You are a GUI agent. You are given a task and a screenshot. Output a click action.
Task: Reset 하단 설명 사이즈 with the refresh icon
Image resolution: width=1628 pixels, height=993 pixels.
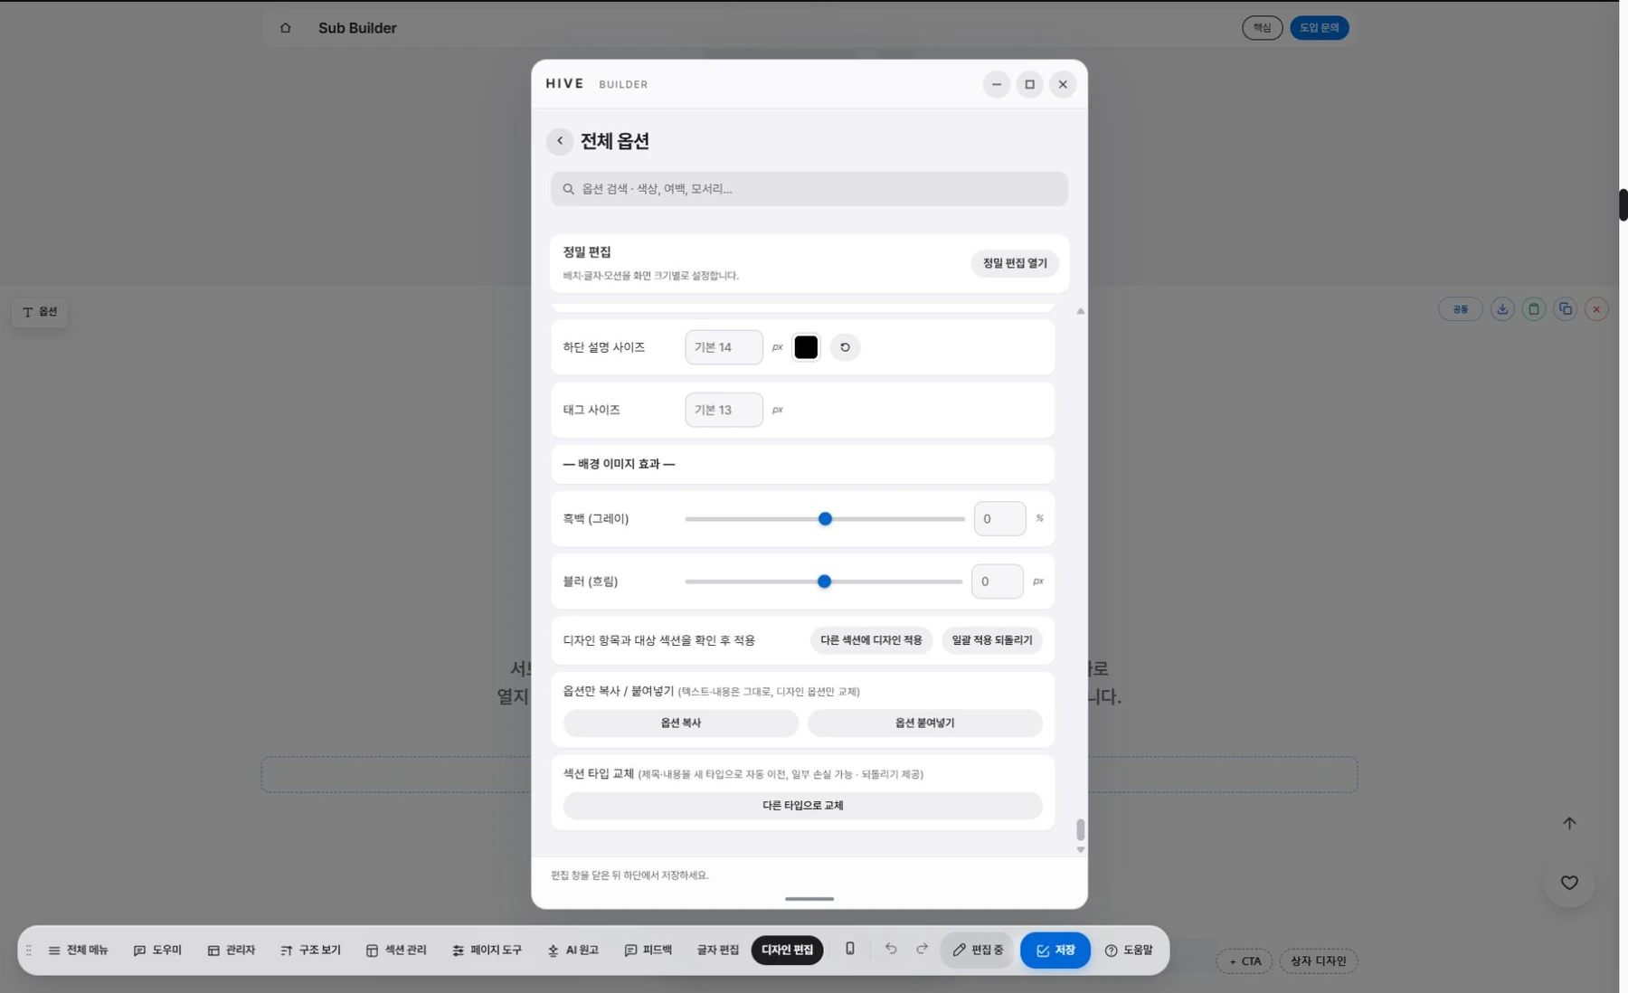[845, 347]
